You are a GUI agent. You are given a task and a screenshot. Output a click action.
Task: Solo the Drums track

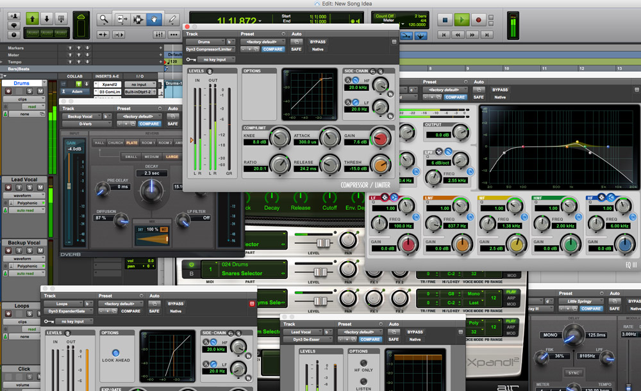(29, 91)
